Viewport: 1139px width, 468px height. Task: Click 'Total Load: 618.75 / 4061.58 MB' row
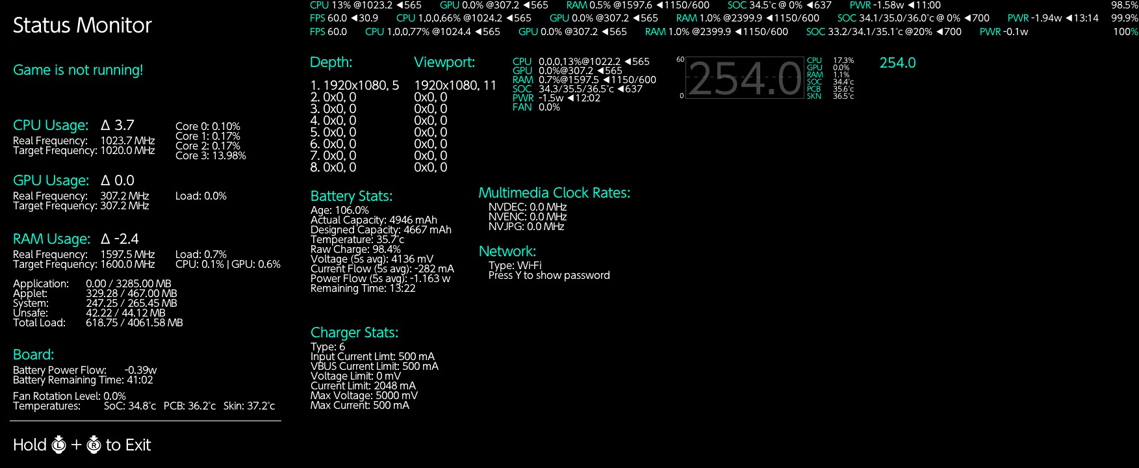98,322
